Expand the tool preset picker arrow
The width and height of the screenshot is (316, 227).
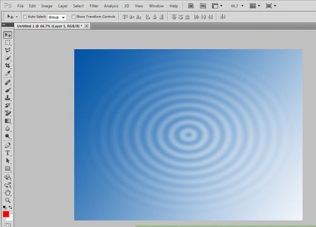[17, 17]
